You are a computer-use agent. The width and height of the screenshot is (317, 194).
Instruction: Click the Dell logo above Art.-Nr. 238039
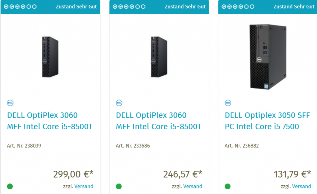pos(10,103)
